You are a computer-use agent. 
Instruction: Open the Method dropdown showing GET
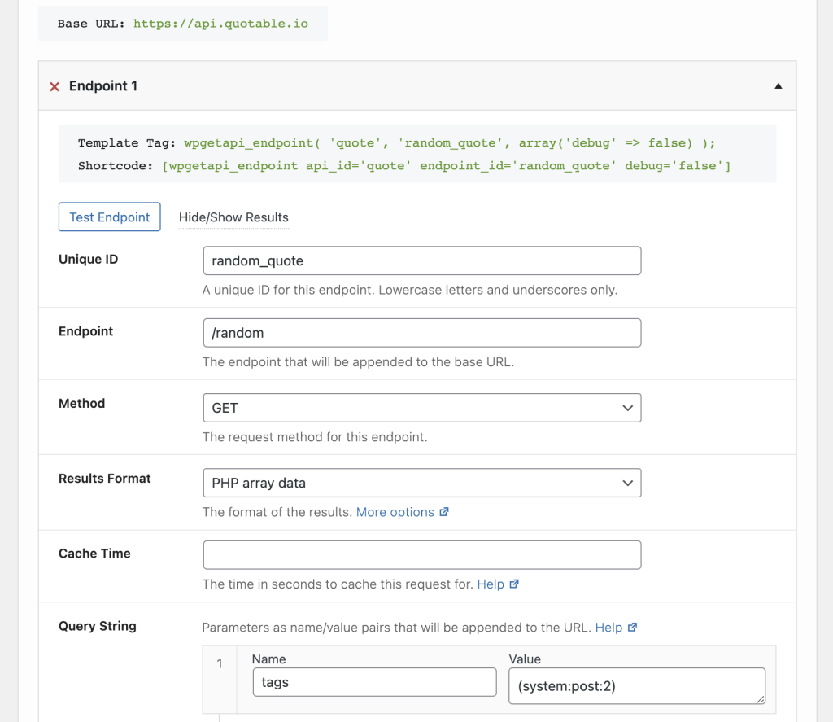click(421, 407)
